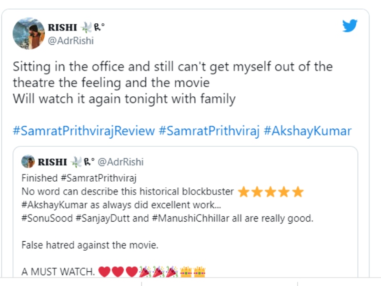Open the @AdrRishi handle link
Viewport: 381px width, 286px height.
tap(71, 41)
